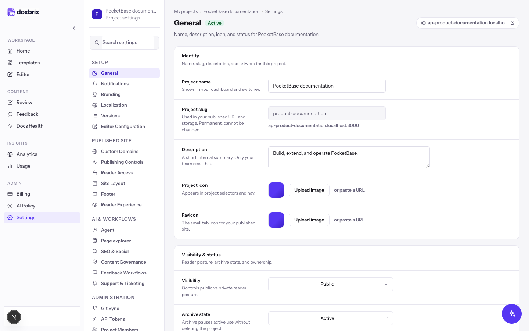Click the doxbrix logo icon
Image resolution: width=529 pixels, height=331 pixels.
(x=11, y=12)
